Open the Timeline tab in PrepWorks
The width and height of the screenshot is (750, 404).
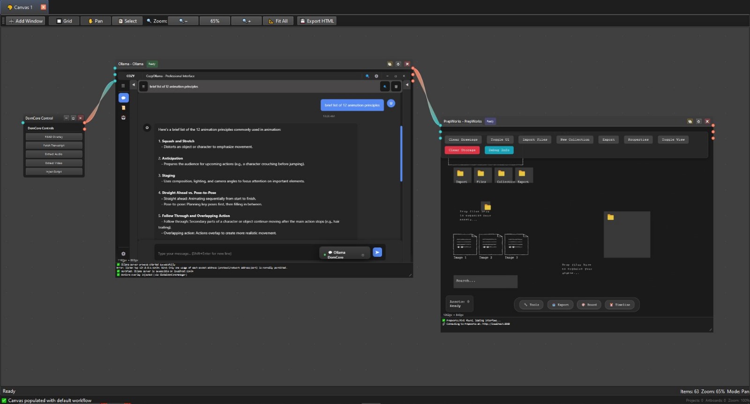[x=619, y=305]
